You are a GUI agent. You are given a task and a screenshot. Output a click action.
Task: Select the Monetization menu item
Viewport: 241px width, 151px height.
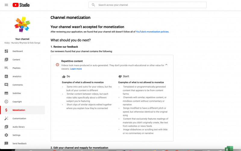(x=19, y=110)
